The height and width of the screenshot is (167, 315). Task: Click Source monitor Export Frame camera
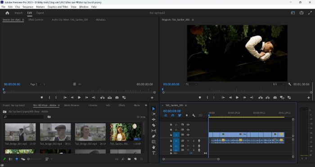(x=117, y=98)
